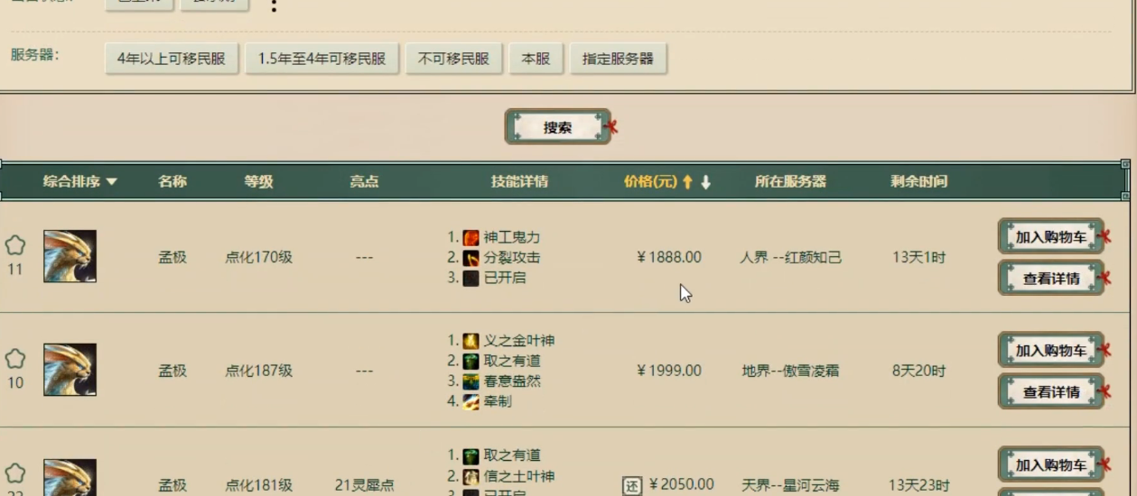
Task: Click the 牵制 skill icon
Action: pyautogui.click(x=471, y=402)
